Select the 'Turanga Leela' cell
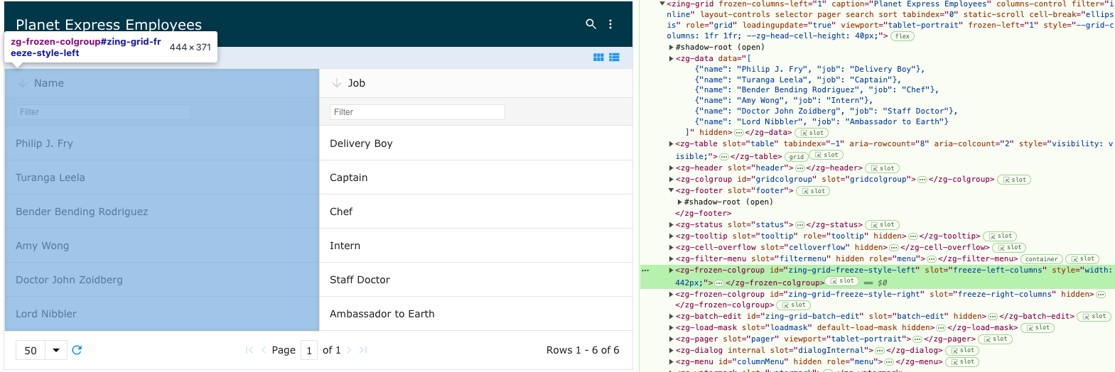Image resolution: width=1115 pixels, height=372 pixels. click(162, 177)
